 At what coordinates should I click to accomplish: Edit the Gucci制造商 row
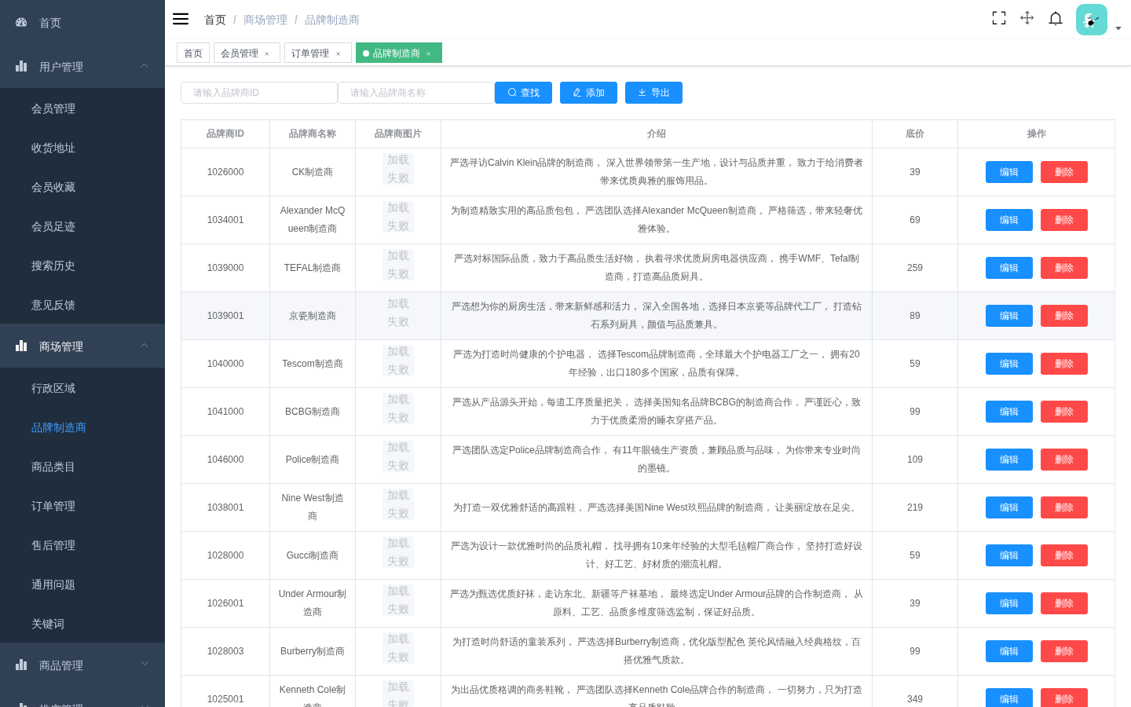(1009, 555)
